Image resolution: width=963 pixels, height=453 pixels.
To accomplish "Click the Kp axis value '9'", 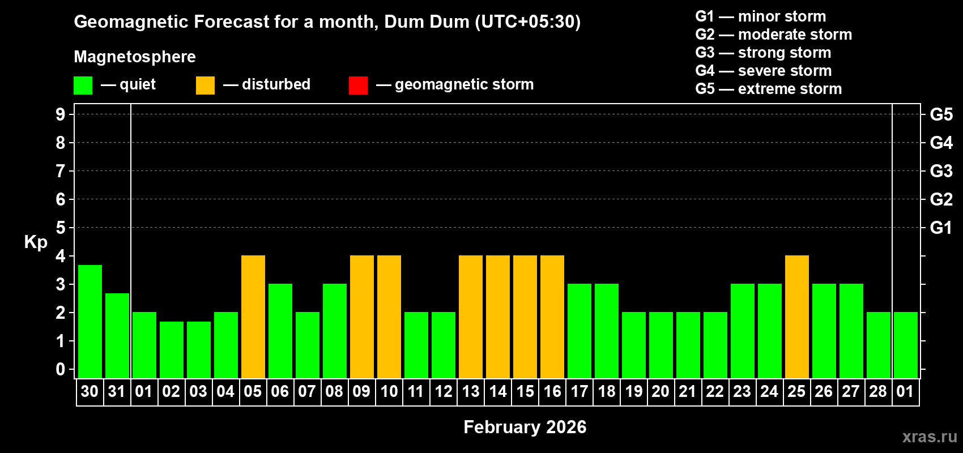I will (61, 114).
